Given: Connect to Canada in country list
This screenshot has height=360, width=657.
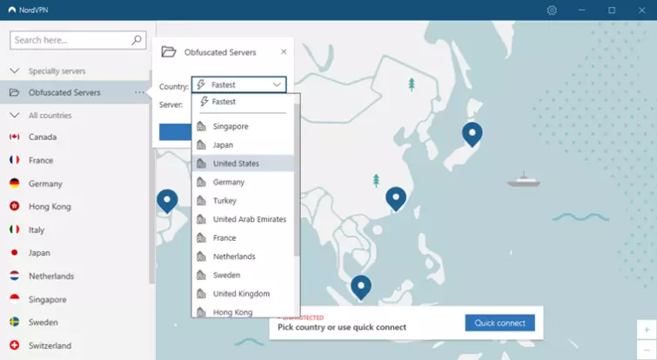Looking at the screenshot, I should tap(43, 137).
